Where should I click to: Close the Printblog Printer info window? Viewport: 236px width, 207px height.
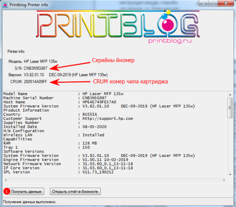[225, 4]
